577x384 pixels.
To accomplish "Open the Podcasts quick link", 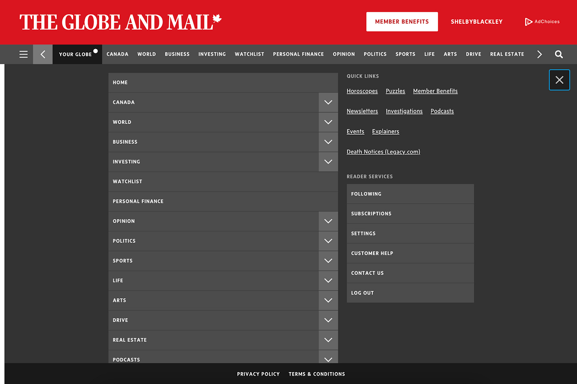I will click(442, 111).
